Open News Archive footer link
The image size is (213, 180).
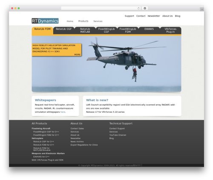(x=77, y=142)
